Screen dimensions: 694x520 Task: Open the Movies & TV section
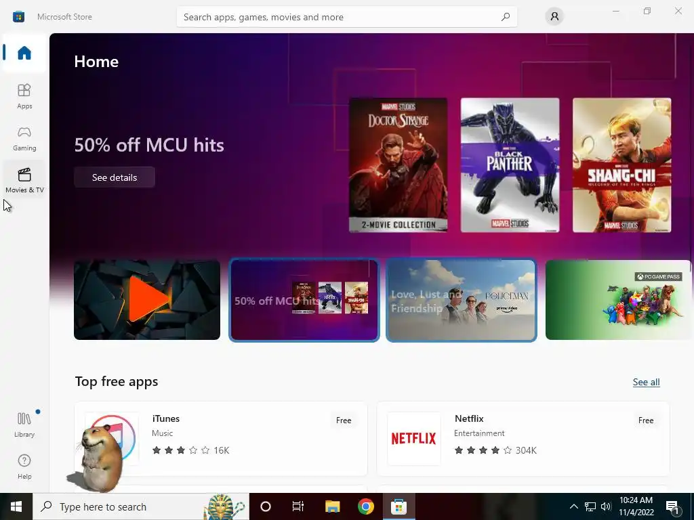24,180
